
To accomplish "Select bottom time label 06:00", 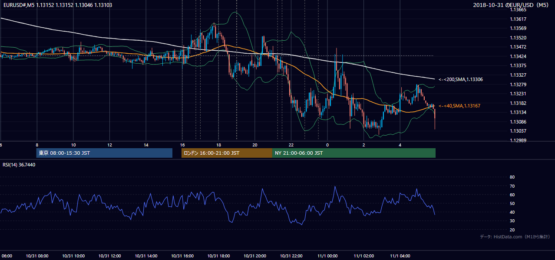I will click(6, 256).
